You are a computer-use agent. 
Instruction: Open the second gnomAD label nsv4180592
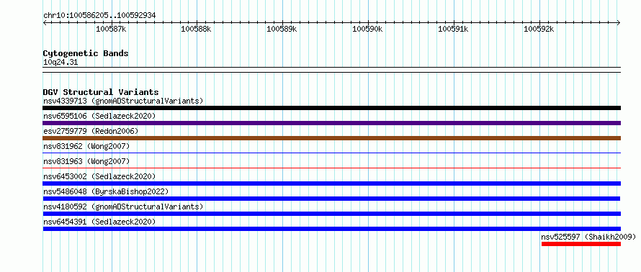click(x=123, y=207)
